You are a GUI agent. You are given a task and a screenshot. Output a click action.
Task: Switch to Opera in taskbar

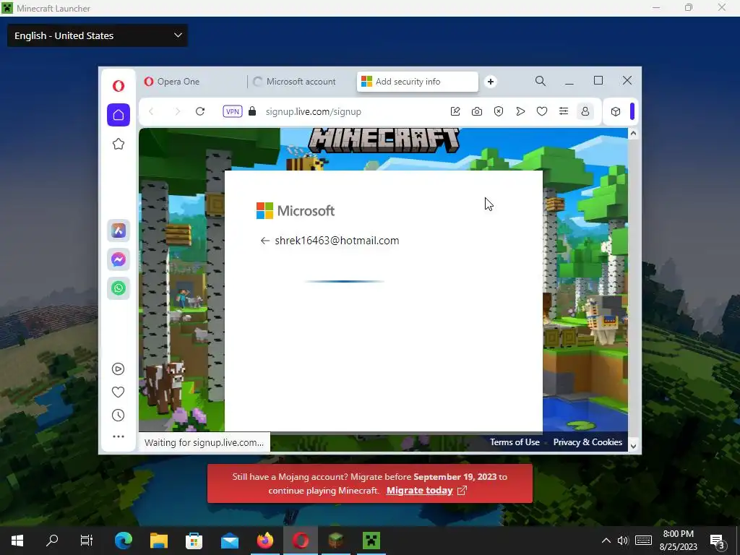click(x=301, y=541)
